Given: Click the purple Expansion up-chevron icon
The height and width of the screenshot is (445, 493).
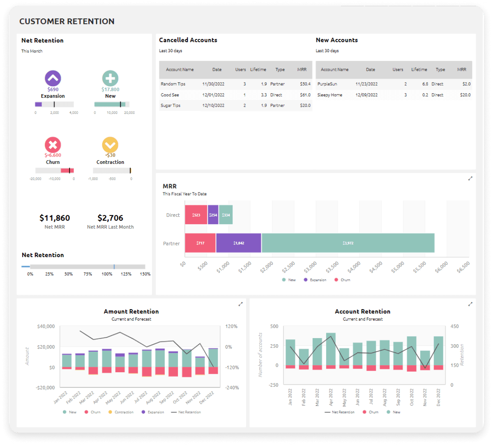Looking at the screenshot, I should coord(53,78).
